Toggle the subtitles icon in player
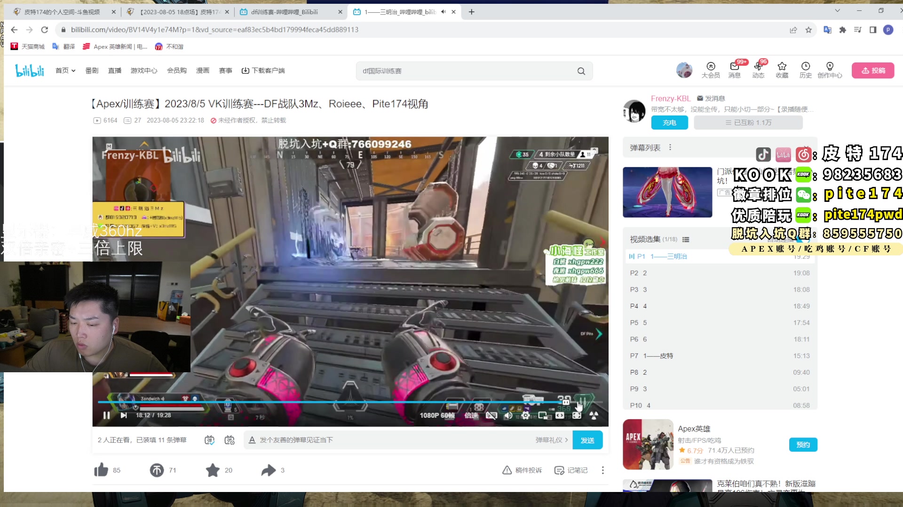903x507 pixels. tap(491, 415)
